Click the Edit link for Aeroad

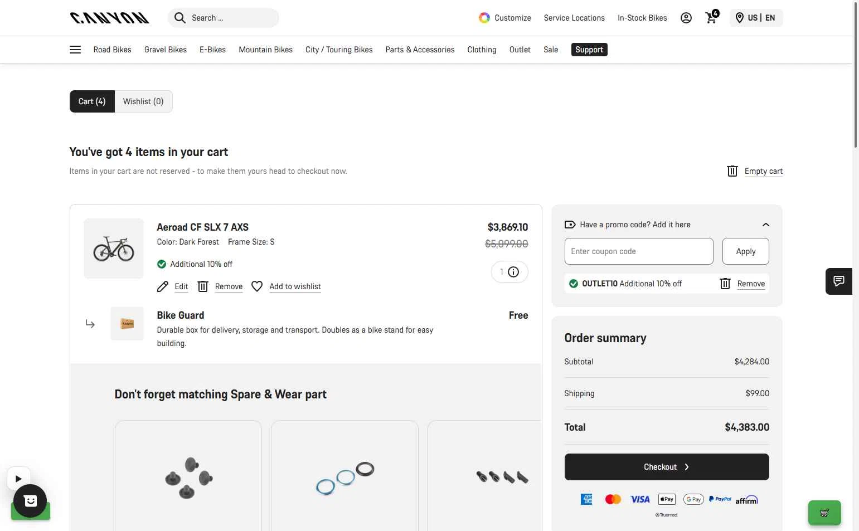[x=181, y=286]
